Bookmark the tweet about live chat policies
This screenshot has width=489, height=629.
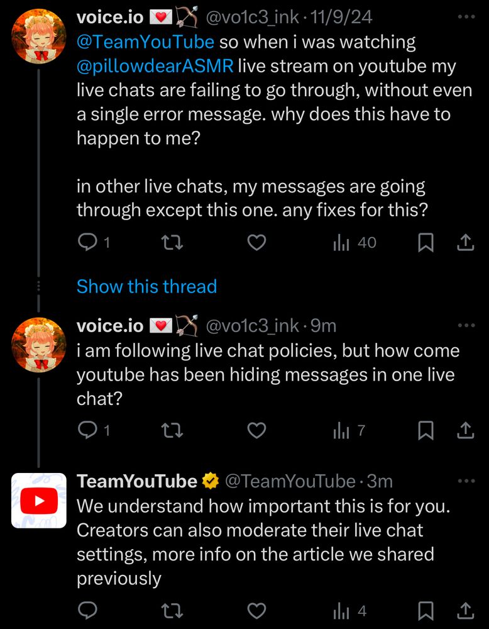[x=426, y=430]
